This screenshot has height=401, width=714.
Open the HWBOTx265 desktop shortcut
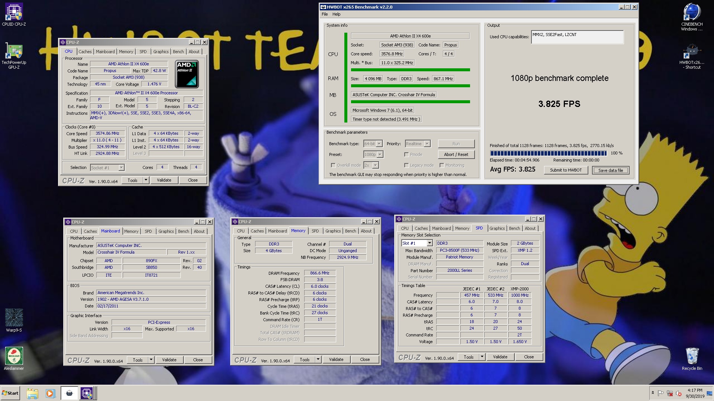pos(692,56)
